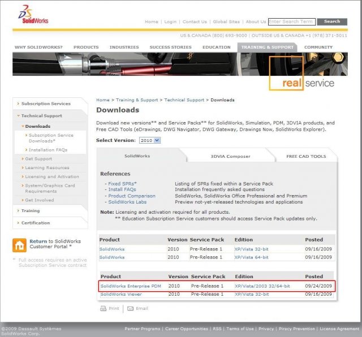362x337 pixels.
Task: Open Installation FAQs in sidebar
Action: coord(48,150)
